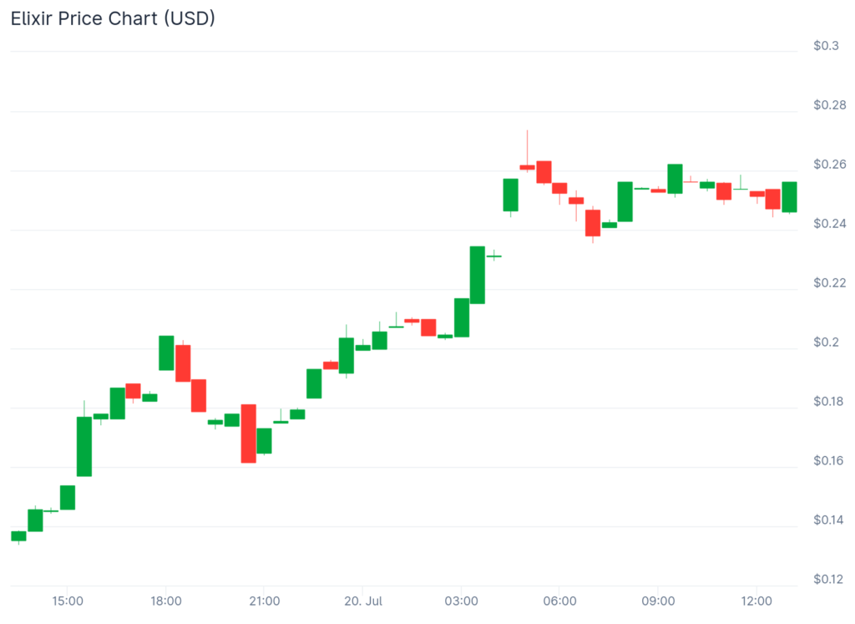Click the Elixir Price Chart (USD) title

click(113, 18)
